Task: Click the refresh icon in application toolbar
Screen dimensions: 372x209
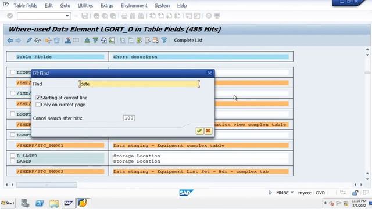Action: (x=103, y=40)
